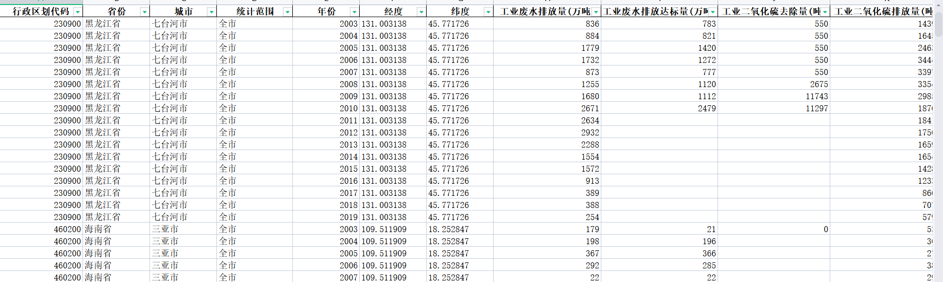Select year cell 2015 in 七台河市 rows
Image resolution: width=943 pixels, height=282 pixels.
click(x=326, y=169)
